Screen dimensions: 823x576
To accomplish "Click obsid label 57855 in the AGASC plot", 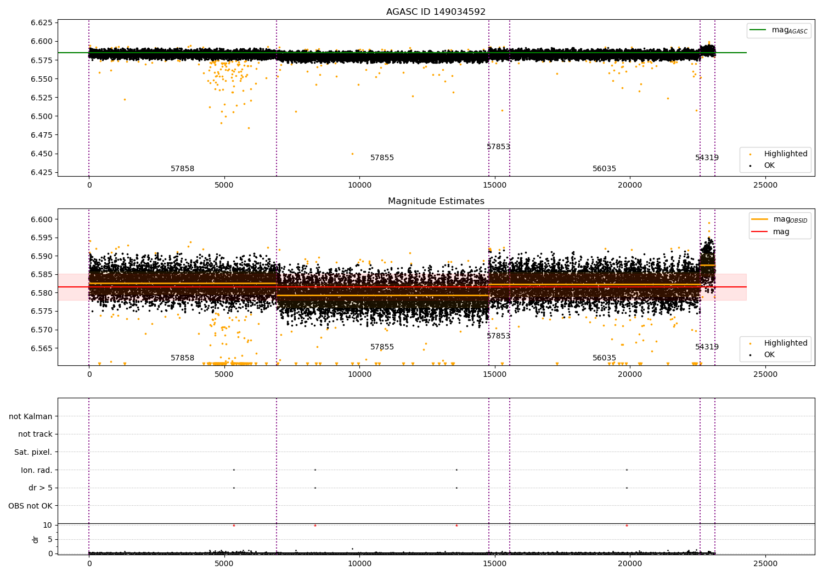I will click(x=382, y=158).
